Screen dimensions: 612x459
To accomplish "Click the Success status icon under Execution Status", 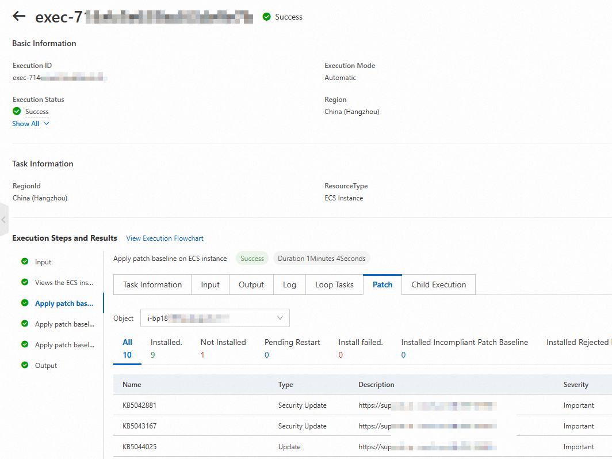I will pyautogui.click(x=16, y=112).
